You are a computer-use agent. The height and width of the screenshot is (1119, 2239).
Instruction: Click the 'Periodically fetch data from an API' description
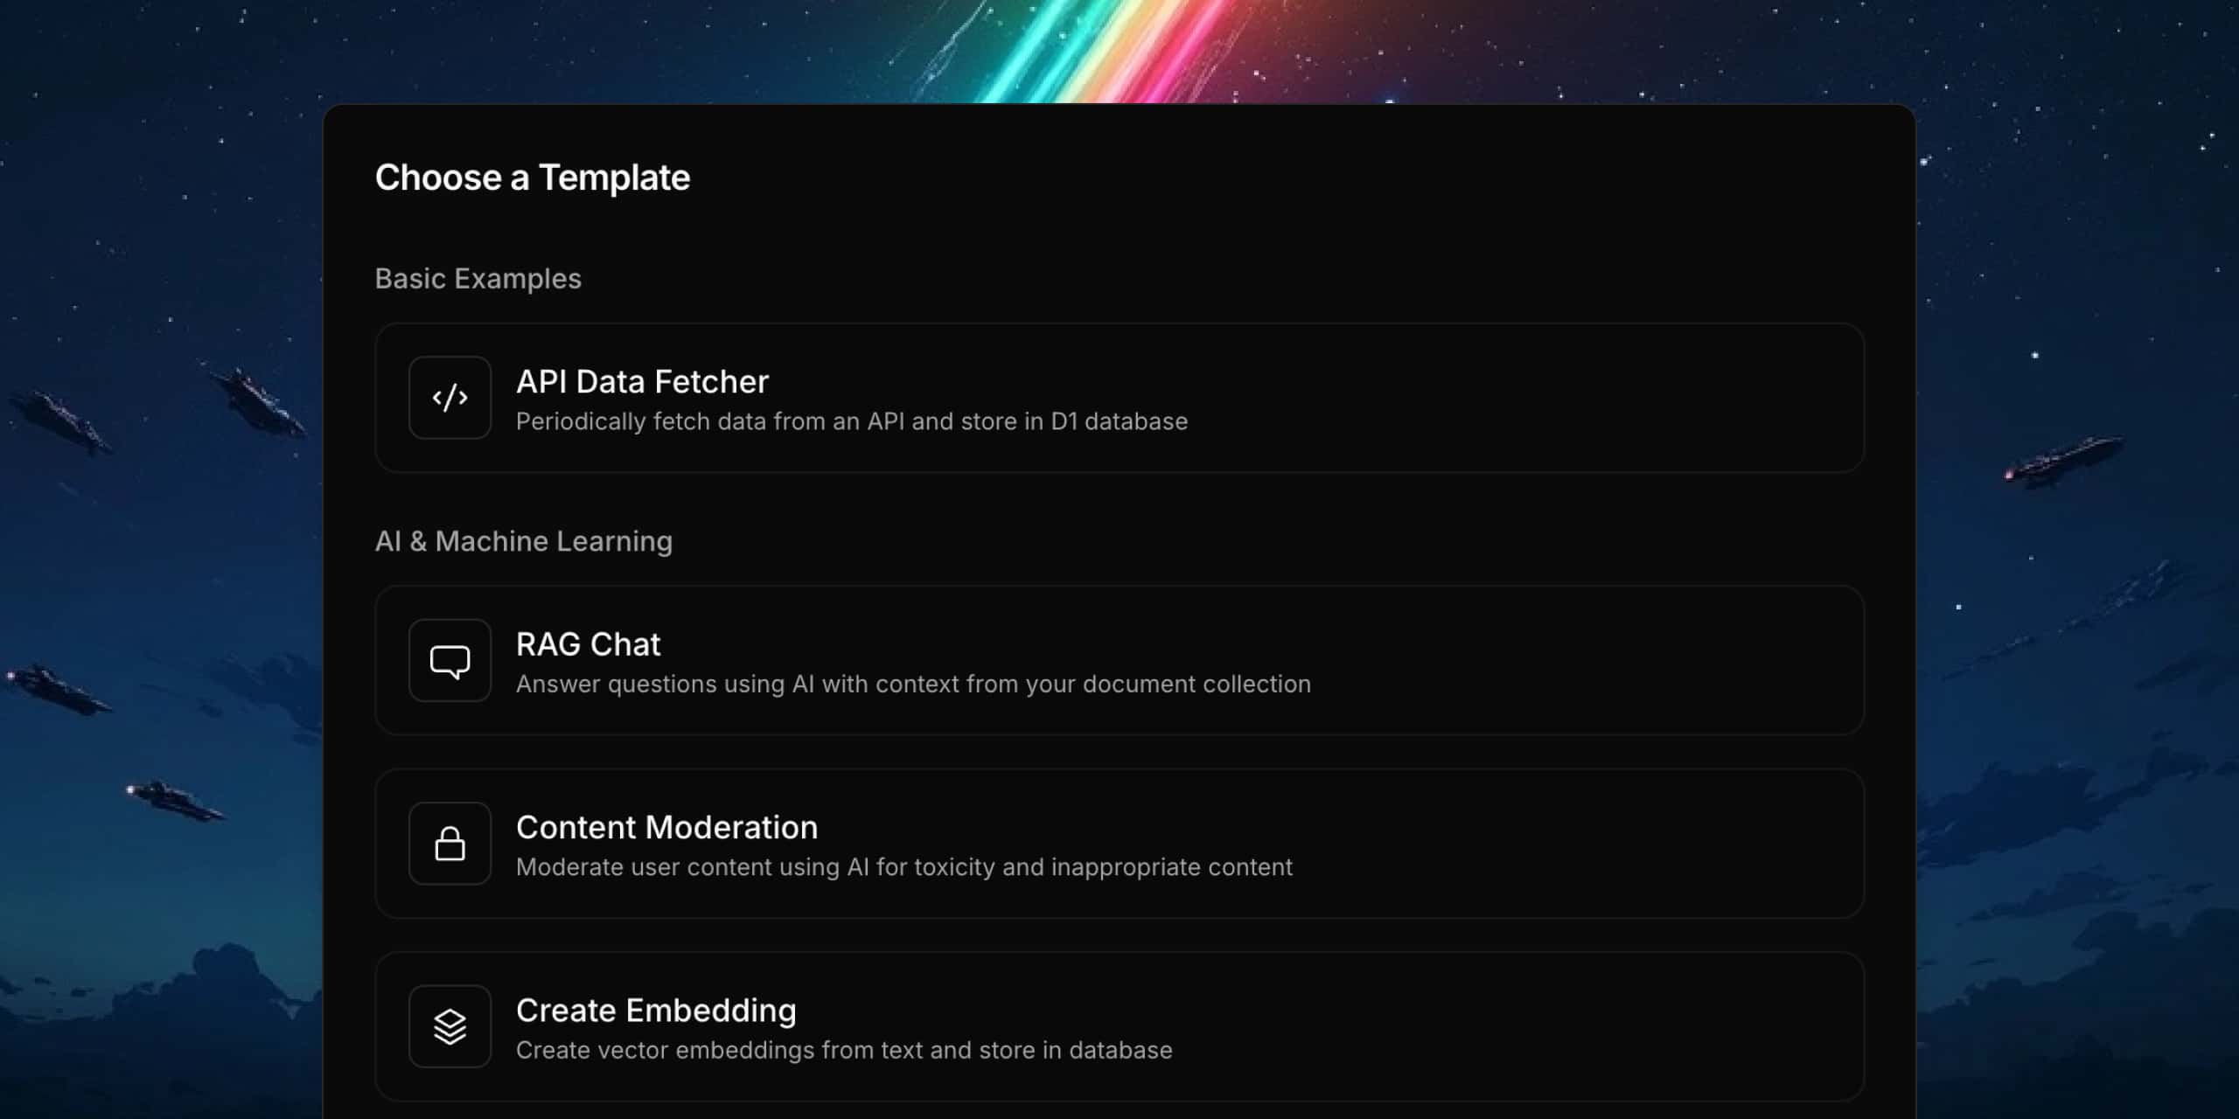pos(851,421)
